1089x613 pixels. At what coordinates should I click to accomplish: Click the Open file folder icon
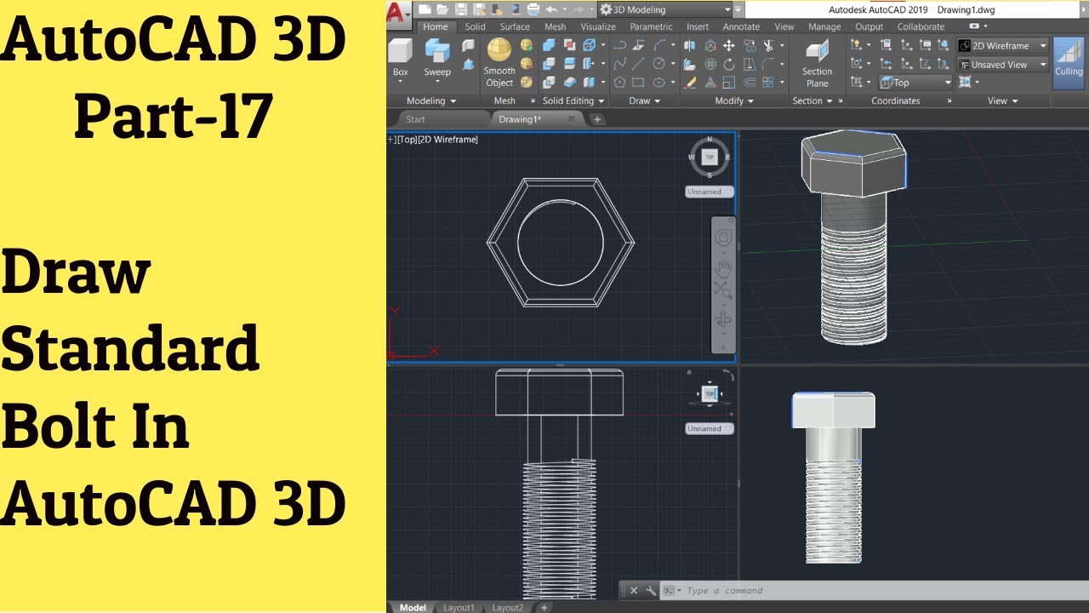point(442,9)
